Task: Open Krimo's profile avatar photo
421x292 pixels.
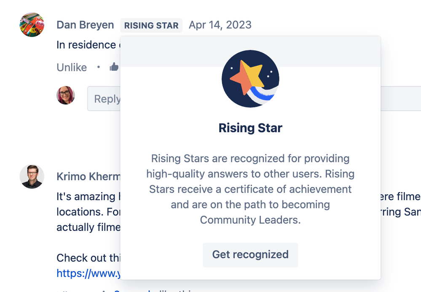Action: (32, 177)
